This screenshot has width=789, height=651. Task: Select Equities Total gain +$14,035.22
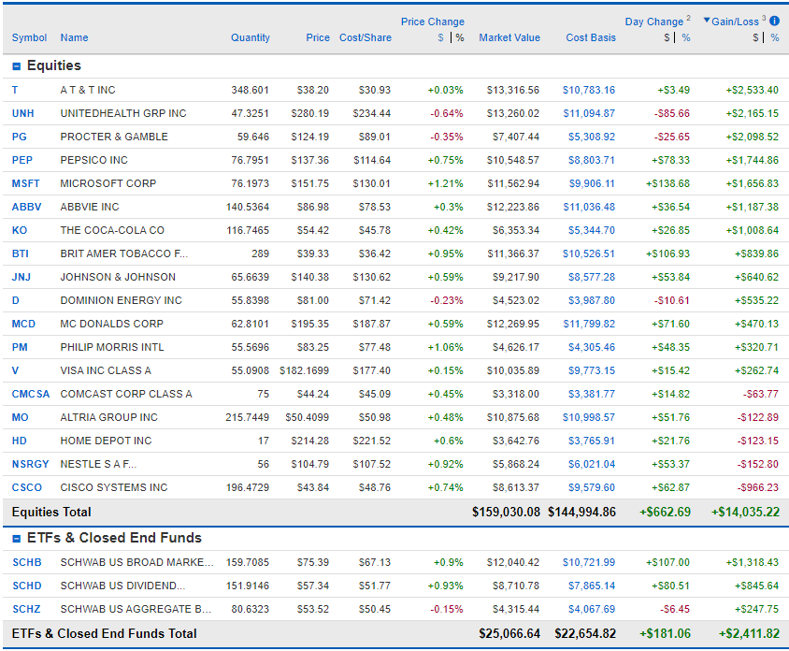[x=745, y=513]
